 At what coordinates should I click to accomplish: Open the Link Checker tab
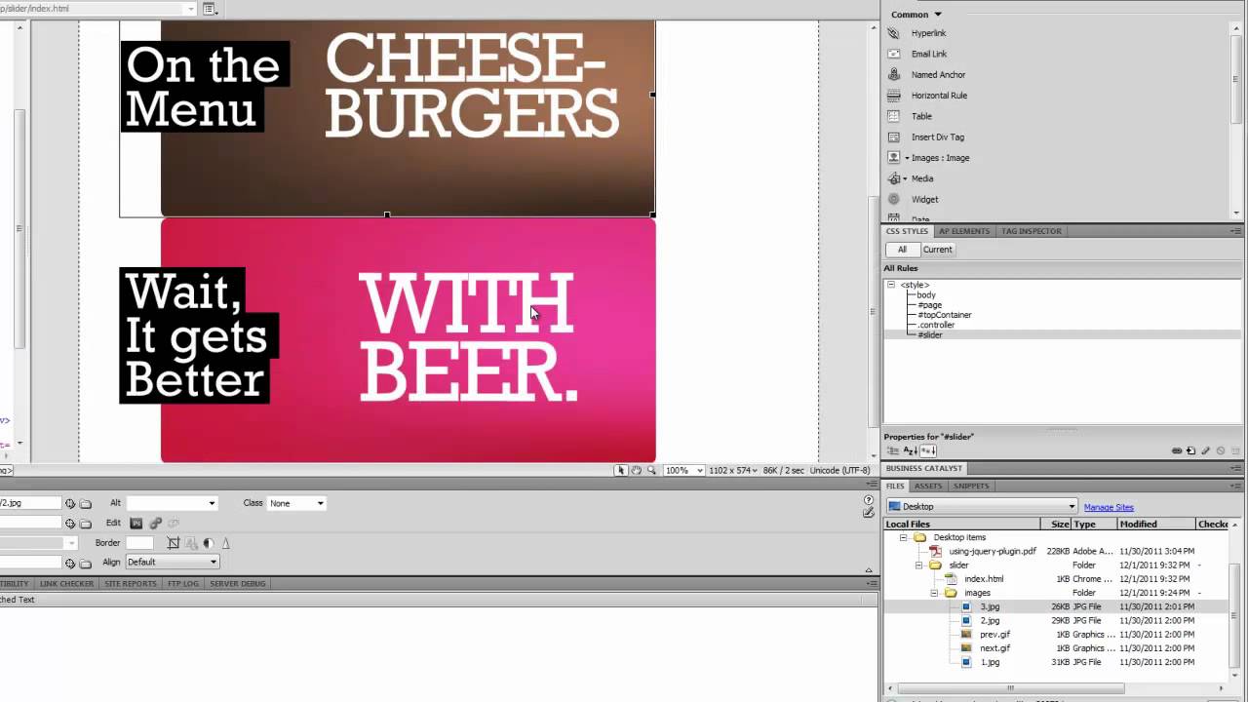click(x=66, y=583)
